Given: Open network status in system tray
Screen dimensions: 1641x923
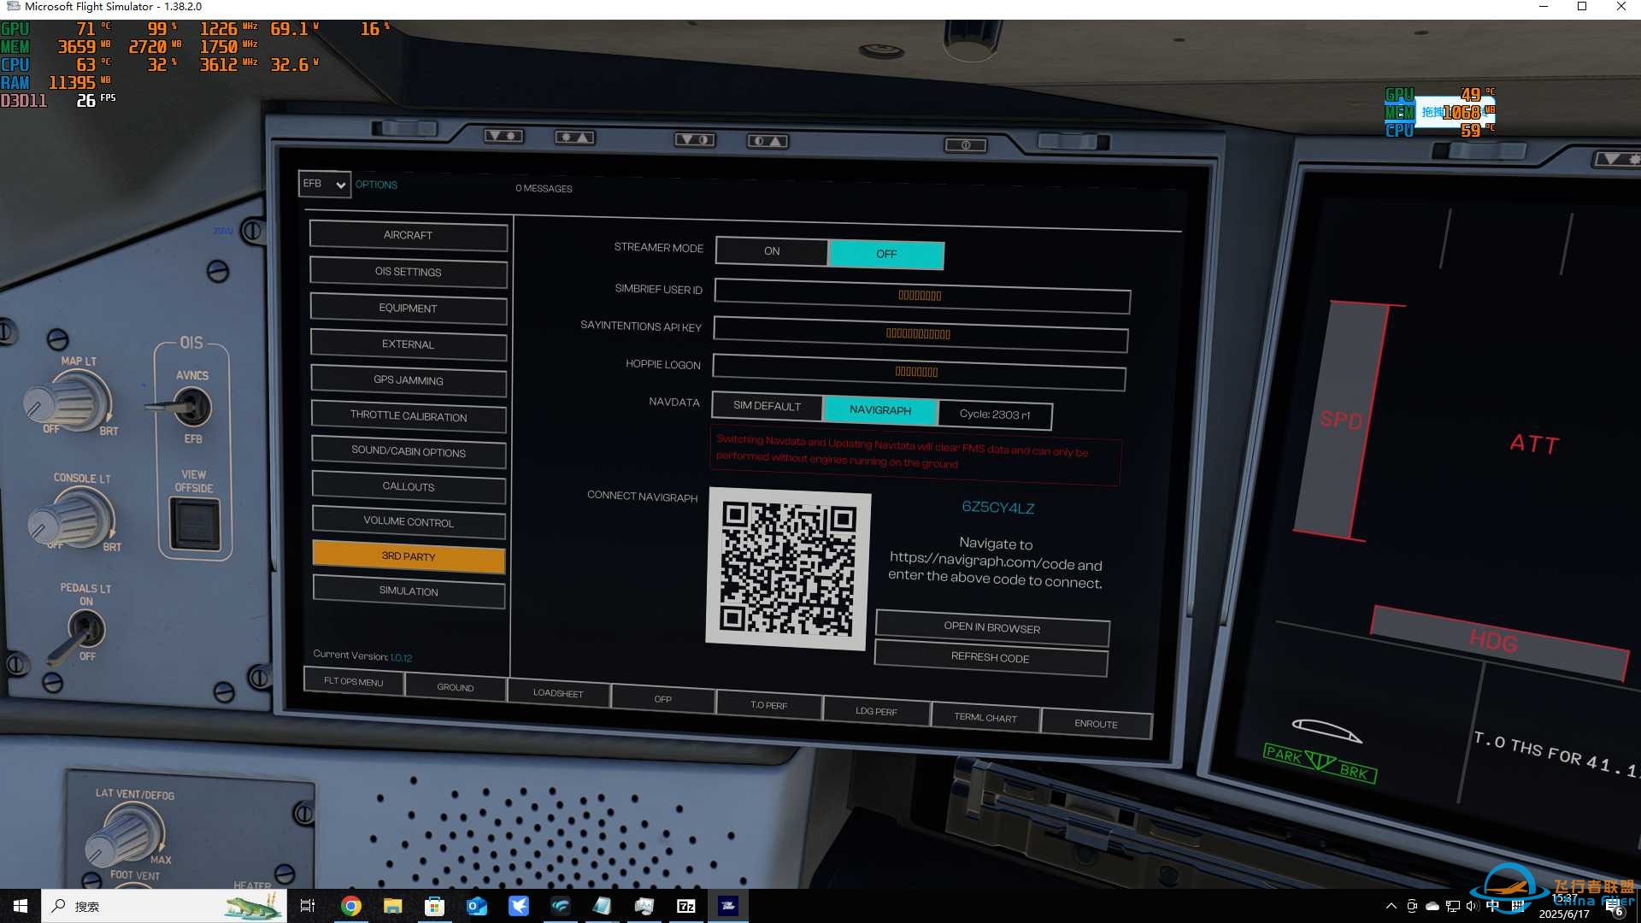Looking at the screenshot, I should [1452, 906].
